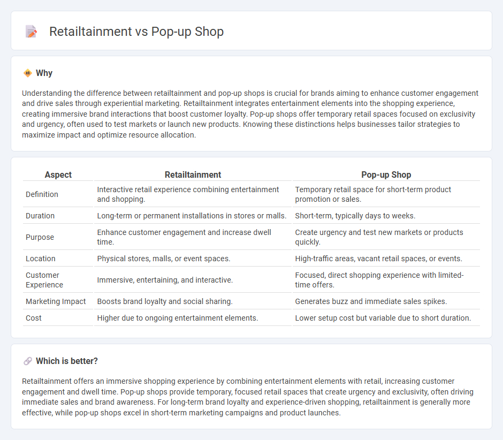The width and height of the screenshot is (503, 440).
Task: Click 'Boosts brand loyalty and social sharing.' cell
Action: [x=193, y=301]
